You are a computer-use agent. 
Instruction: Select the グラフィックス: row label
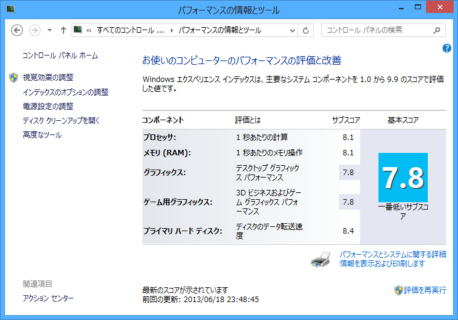(x=165, y=173)
